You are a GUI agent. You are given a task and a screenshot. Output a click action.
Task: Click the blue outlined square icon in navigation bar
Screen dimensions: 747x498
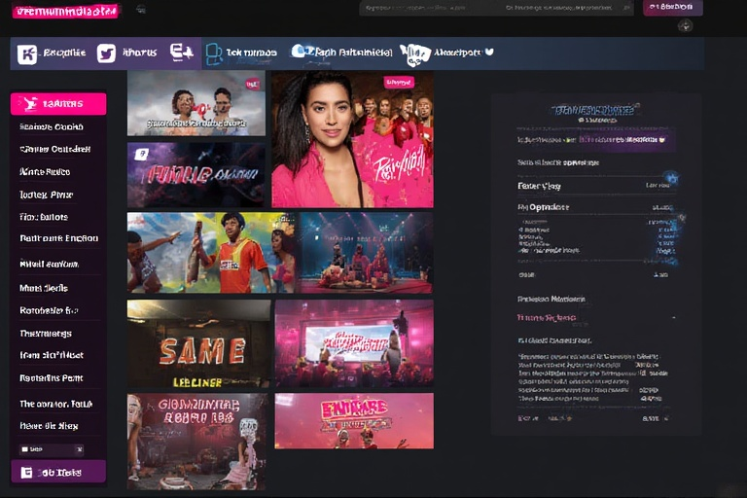point(213,53)
